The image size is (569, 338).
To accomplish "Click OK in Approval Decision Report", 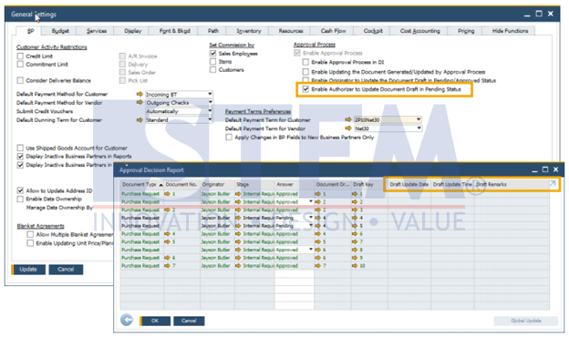I will coord(155,321).
